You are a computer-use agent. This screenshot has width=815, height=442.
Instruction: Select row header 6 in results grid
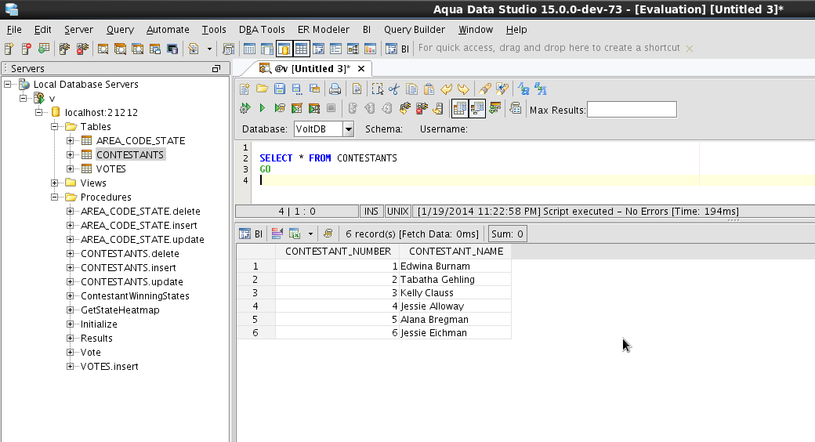pyautogui.click(x=255, y=333)
